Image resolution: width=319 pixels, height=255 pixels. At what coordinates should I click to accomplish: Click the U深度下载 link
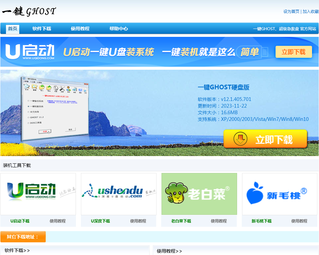click(100, 221)
